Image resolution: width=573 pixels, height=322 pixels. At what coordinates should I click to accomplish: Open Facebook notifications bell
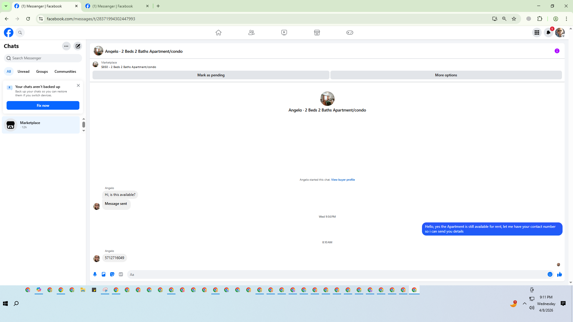548,32
